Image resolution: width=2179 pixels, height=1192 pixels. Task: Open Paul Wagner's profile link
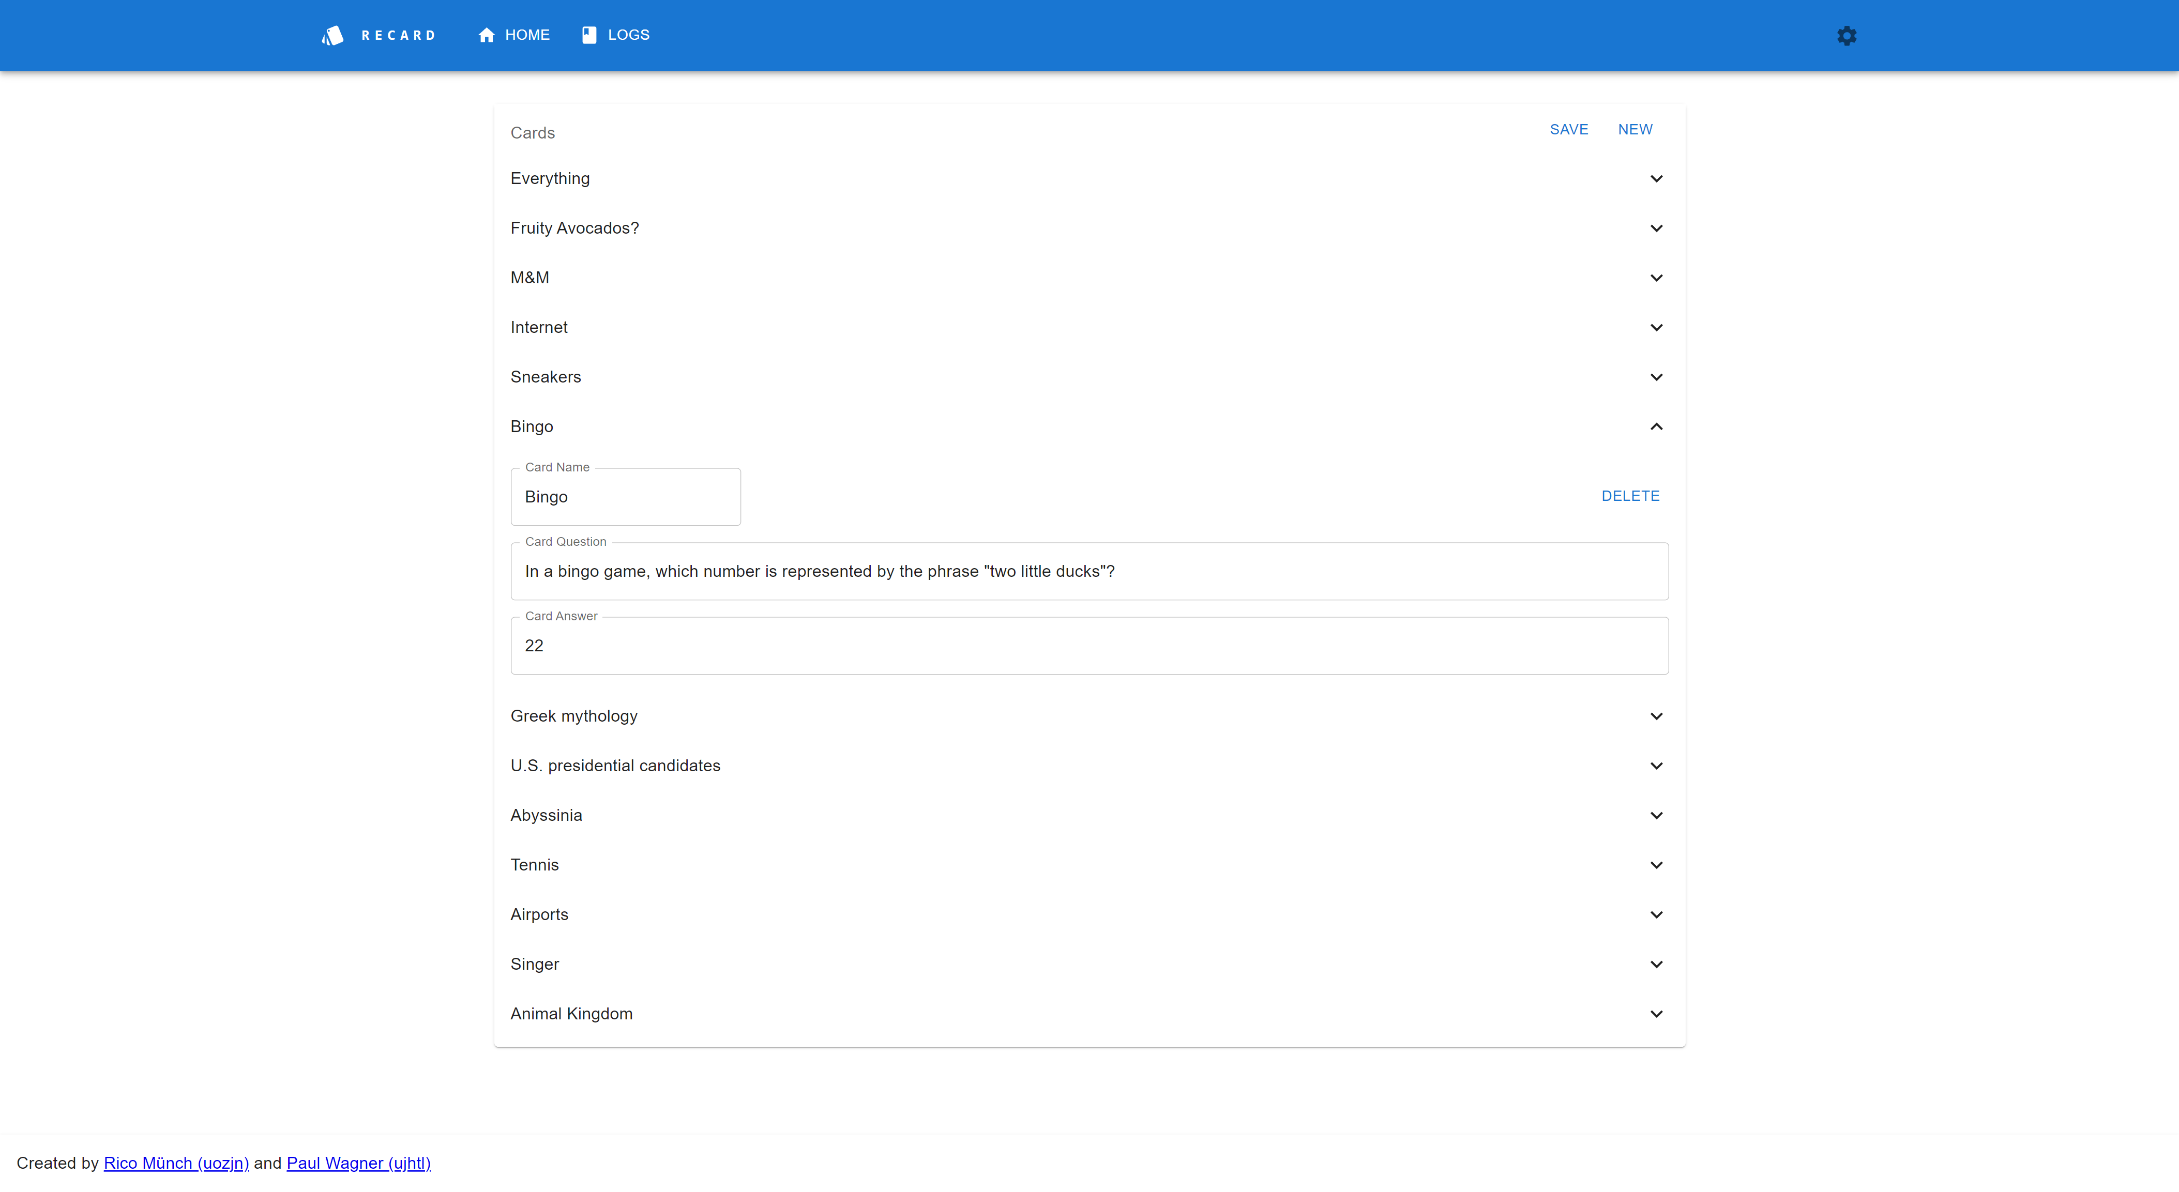[358, 1163]
